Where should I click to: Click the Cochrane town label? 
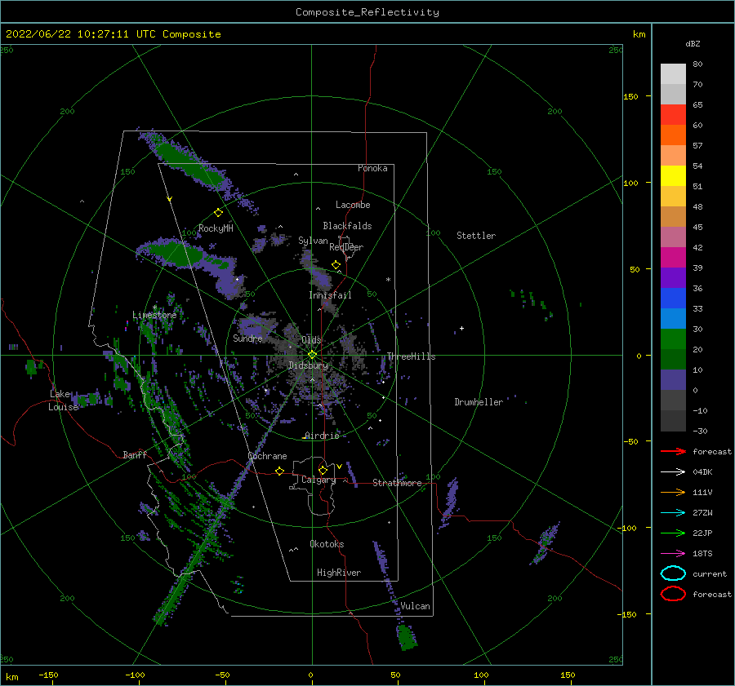pos(267,456)
